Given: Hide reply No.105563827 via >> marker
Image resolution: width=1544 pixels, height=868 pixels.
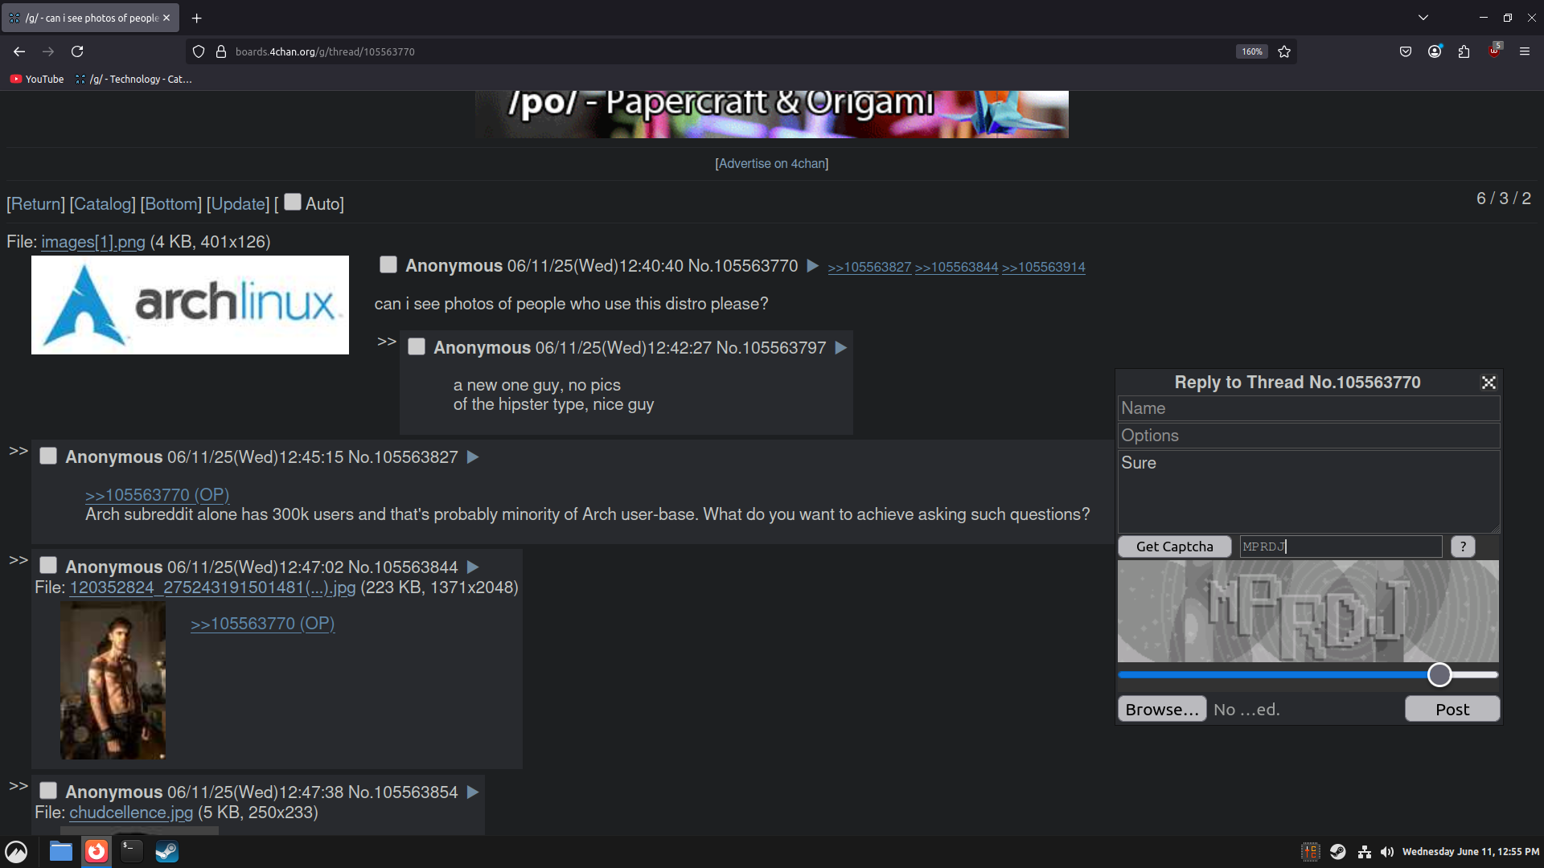Looking at the screenshot, I should pyautogui.click(x=18, y=451).
